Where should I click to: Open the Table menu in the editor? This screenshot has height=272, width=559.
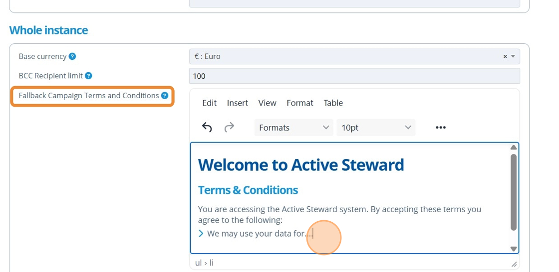333,103
